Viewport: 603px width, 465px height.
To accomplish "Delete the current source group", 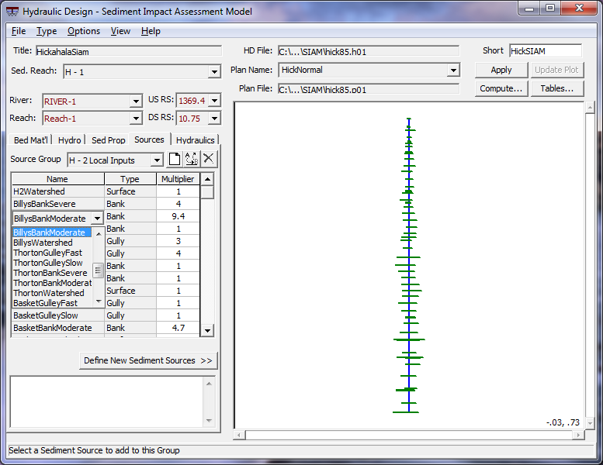I will (x=209, y=160).
